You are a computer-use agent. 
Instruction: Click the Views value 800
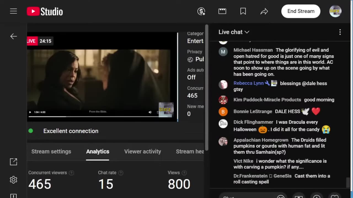click(179, 184)
